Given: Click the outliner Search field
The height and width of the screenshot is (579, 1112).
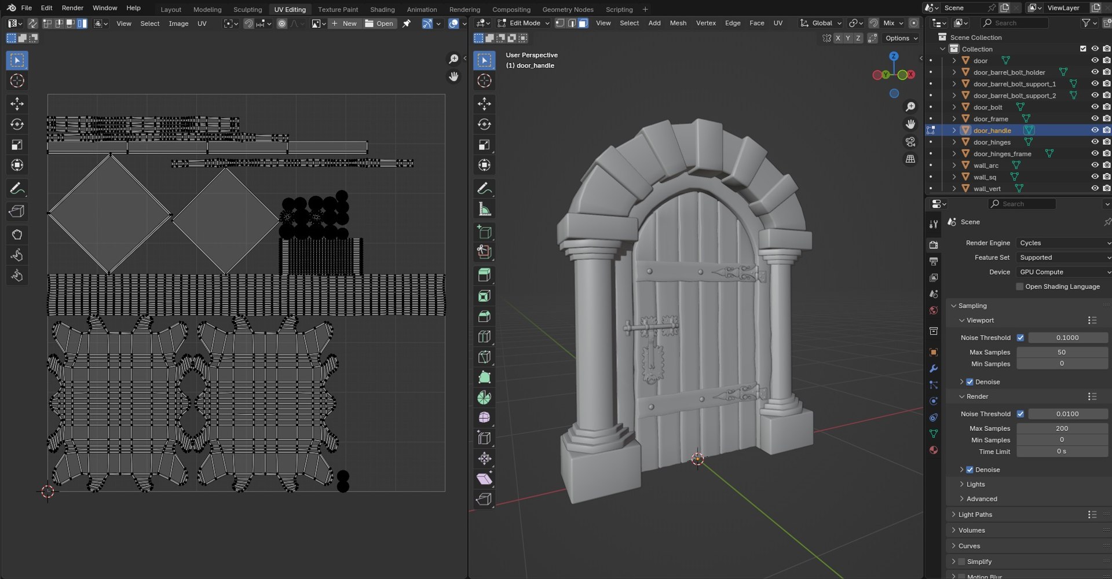Looking at the screenshot, I should (1015, 23).
